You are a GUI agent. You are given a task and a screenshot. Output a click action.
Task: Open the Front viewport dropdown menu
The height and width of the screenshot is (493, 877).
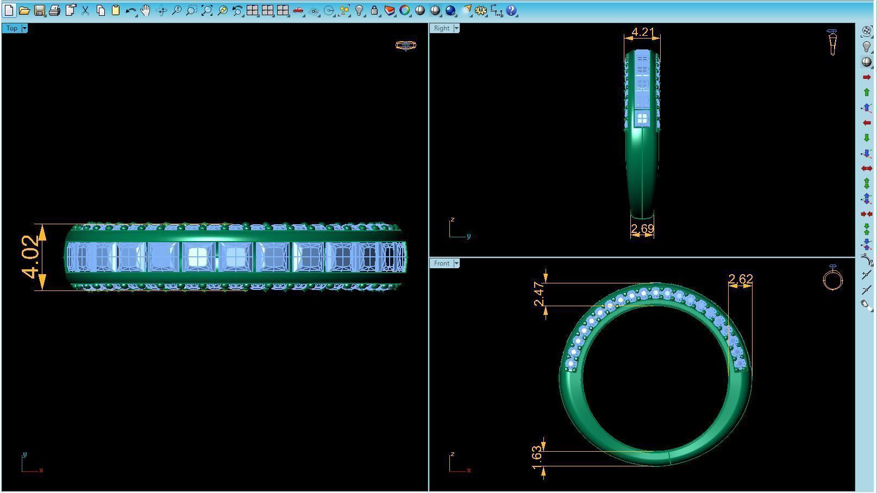[456, 263]
